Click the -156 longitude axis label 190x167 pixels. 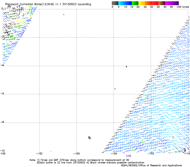pyautogui.click(x=114, y=154)
